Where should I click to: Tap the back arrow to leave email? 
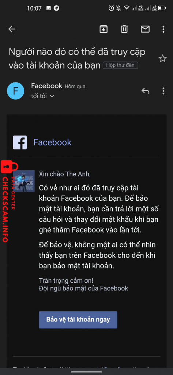coord(12,29)
